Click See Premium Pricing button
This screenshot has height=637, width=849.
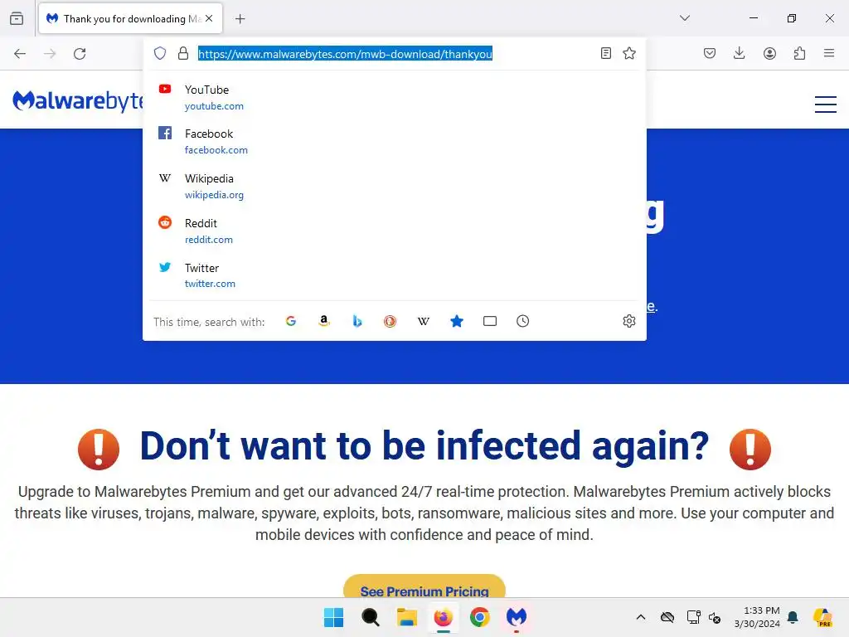pyautogui.click(x=424, y=587)
